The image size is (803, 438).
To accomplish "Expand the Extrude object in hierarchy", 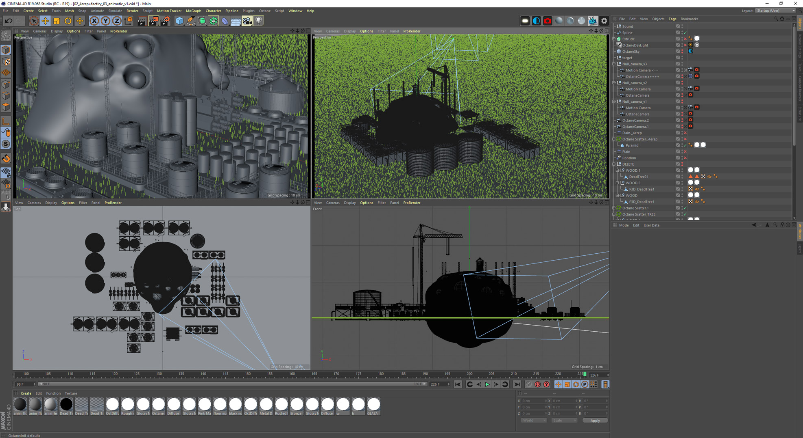I will tap(614, 39).
